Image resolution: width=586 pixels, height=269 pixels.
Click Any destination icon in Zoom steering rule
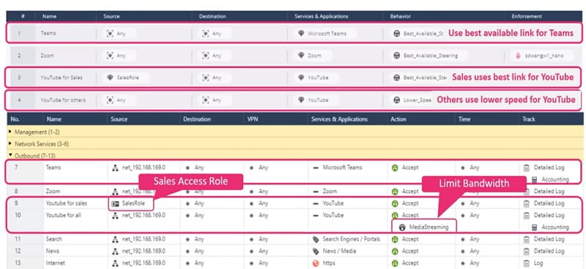click(x=206, y=56)
